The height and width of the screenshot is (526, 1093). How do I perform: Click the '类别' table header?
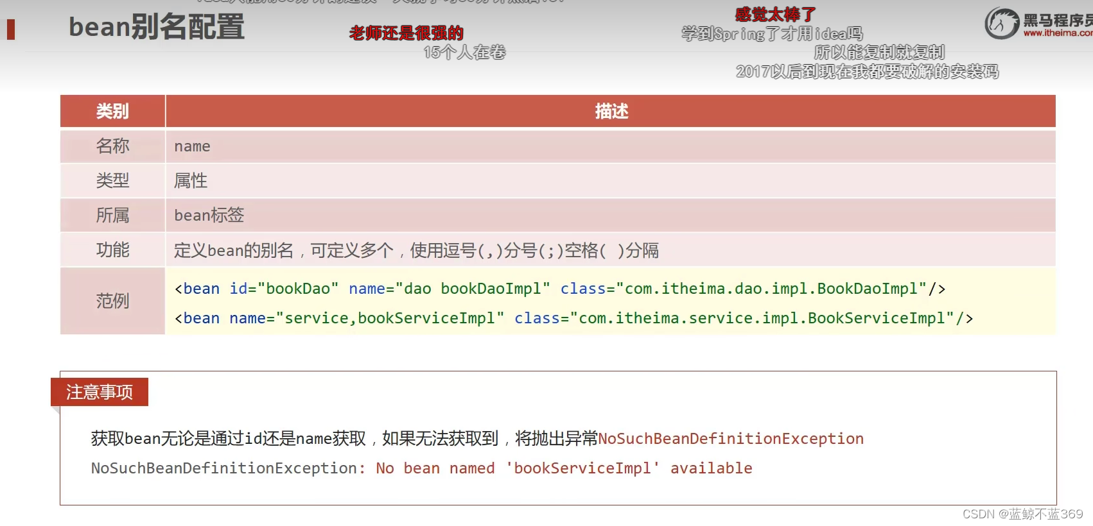(x=112, y=111)
